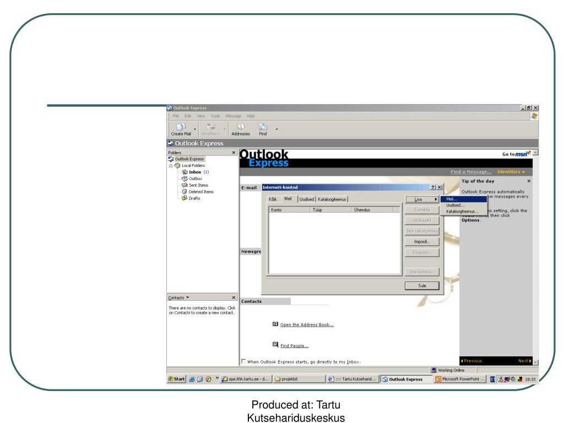Show the Next tip

click(525, 361)
